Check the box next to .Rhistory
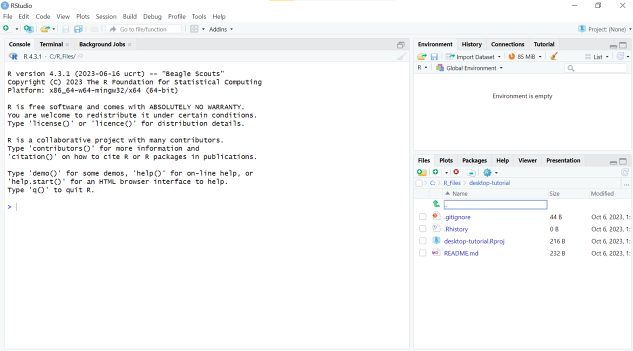This screenshot has height=351, width=633. pos(422,229)
